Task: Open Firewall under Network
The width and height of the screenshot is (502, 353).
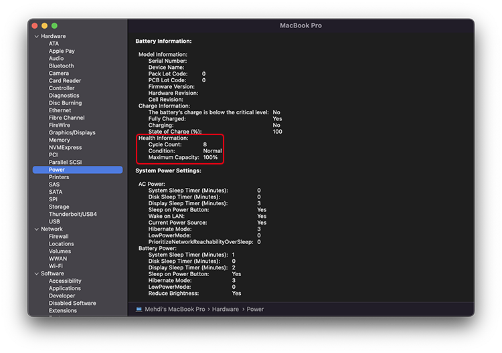Action: [59, 237]
